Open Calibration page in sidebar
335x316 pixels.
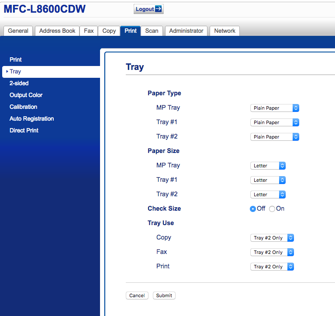(24, 107)
